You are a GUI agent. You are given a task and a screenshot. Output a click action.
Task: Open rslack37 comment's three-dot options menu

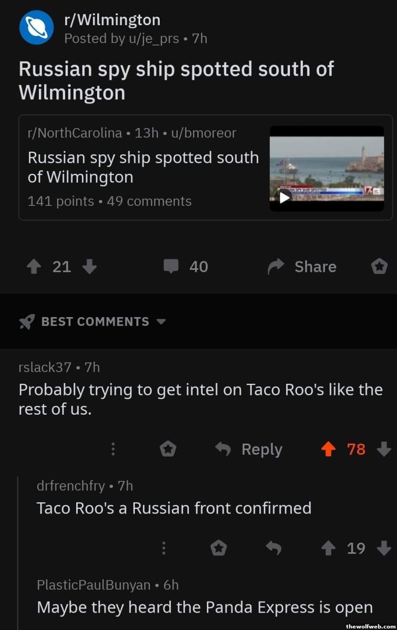(112, 449)
